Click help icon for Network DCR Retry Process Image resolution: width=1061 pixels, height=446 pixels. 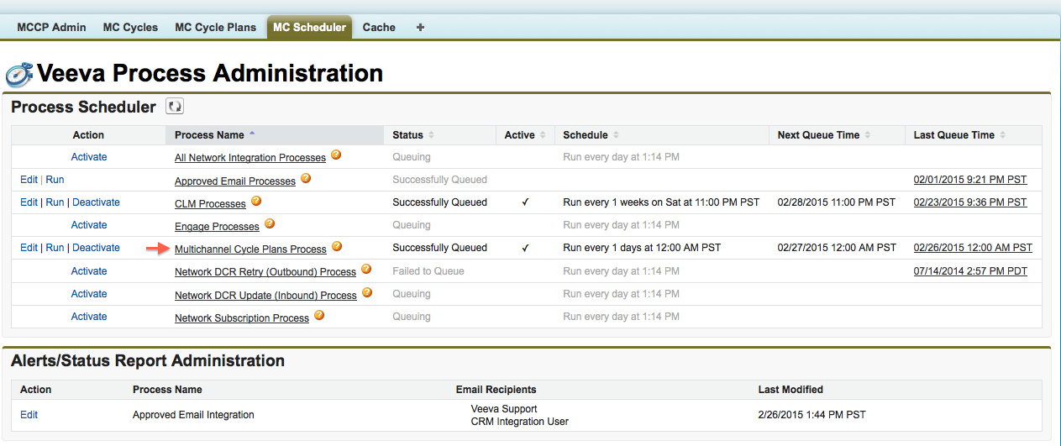[x=366, y=270]
